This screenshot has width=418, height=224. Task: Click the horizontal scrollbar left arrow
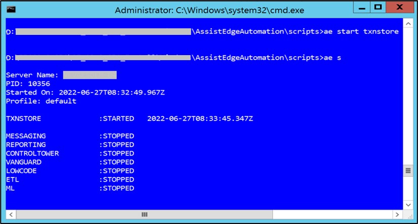pos(11,214)
